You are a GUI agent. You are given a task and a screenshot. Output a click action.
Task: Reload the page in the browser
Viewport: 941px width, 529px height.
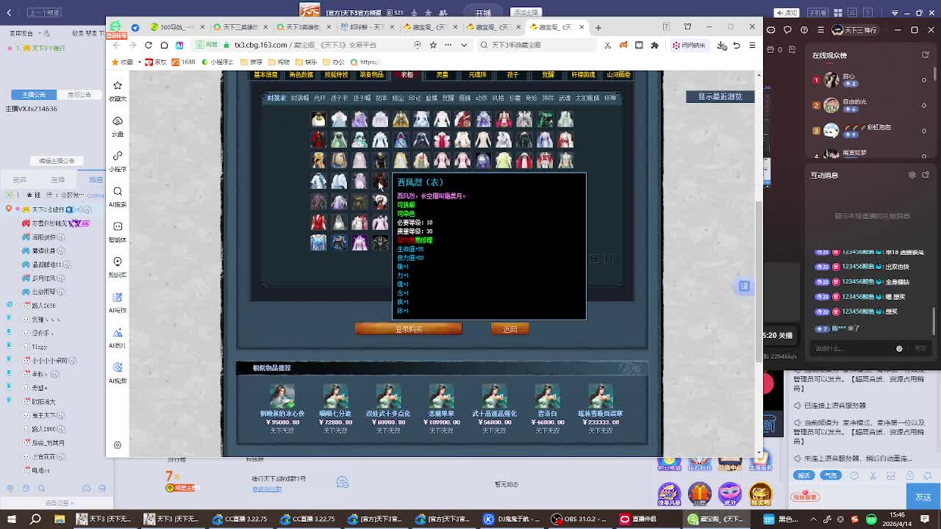149,45
